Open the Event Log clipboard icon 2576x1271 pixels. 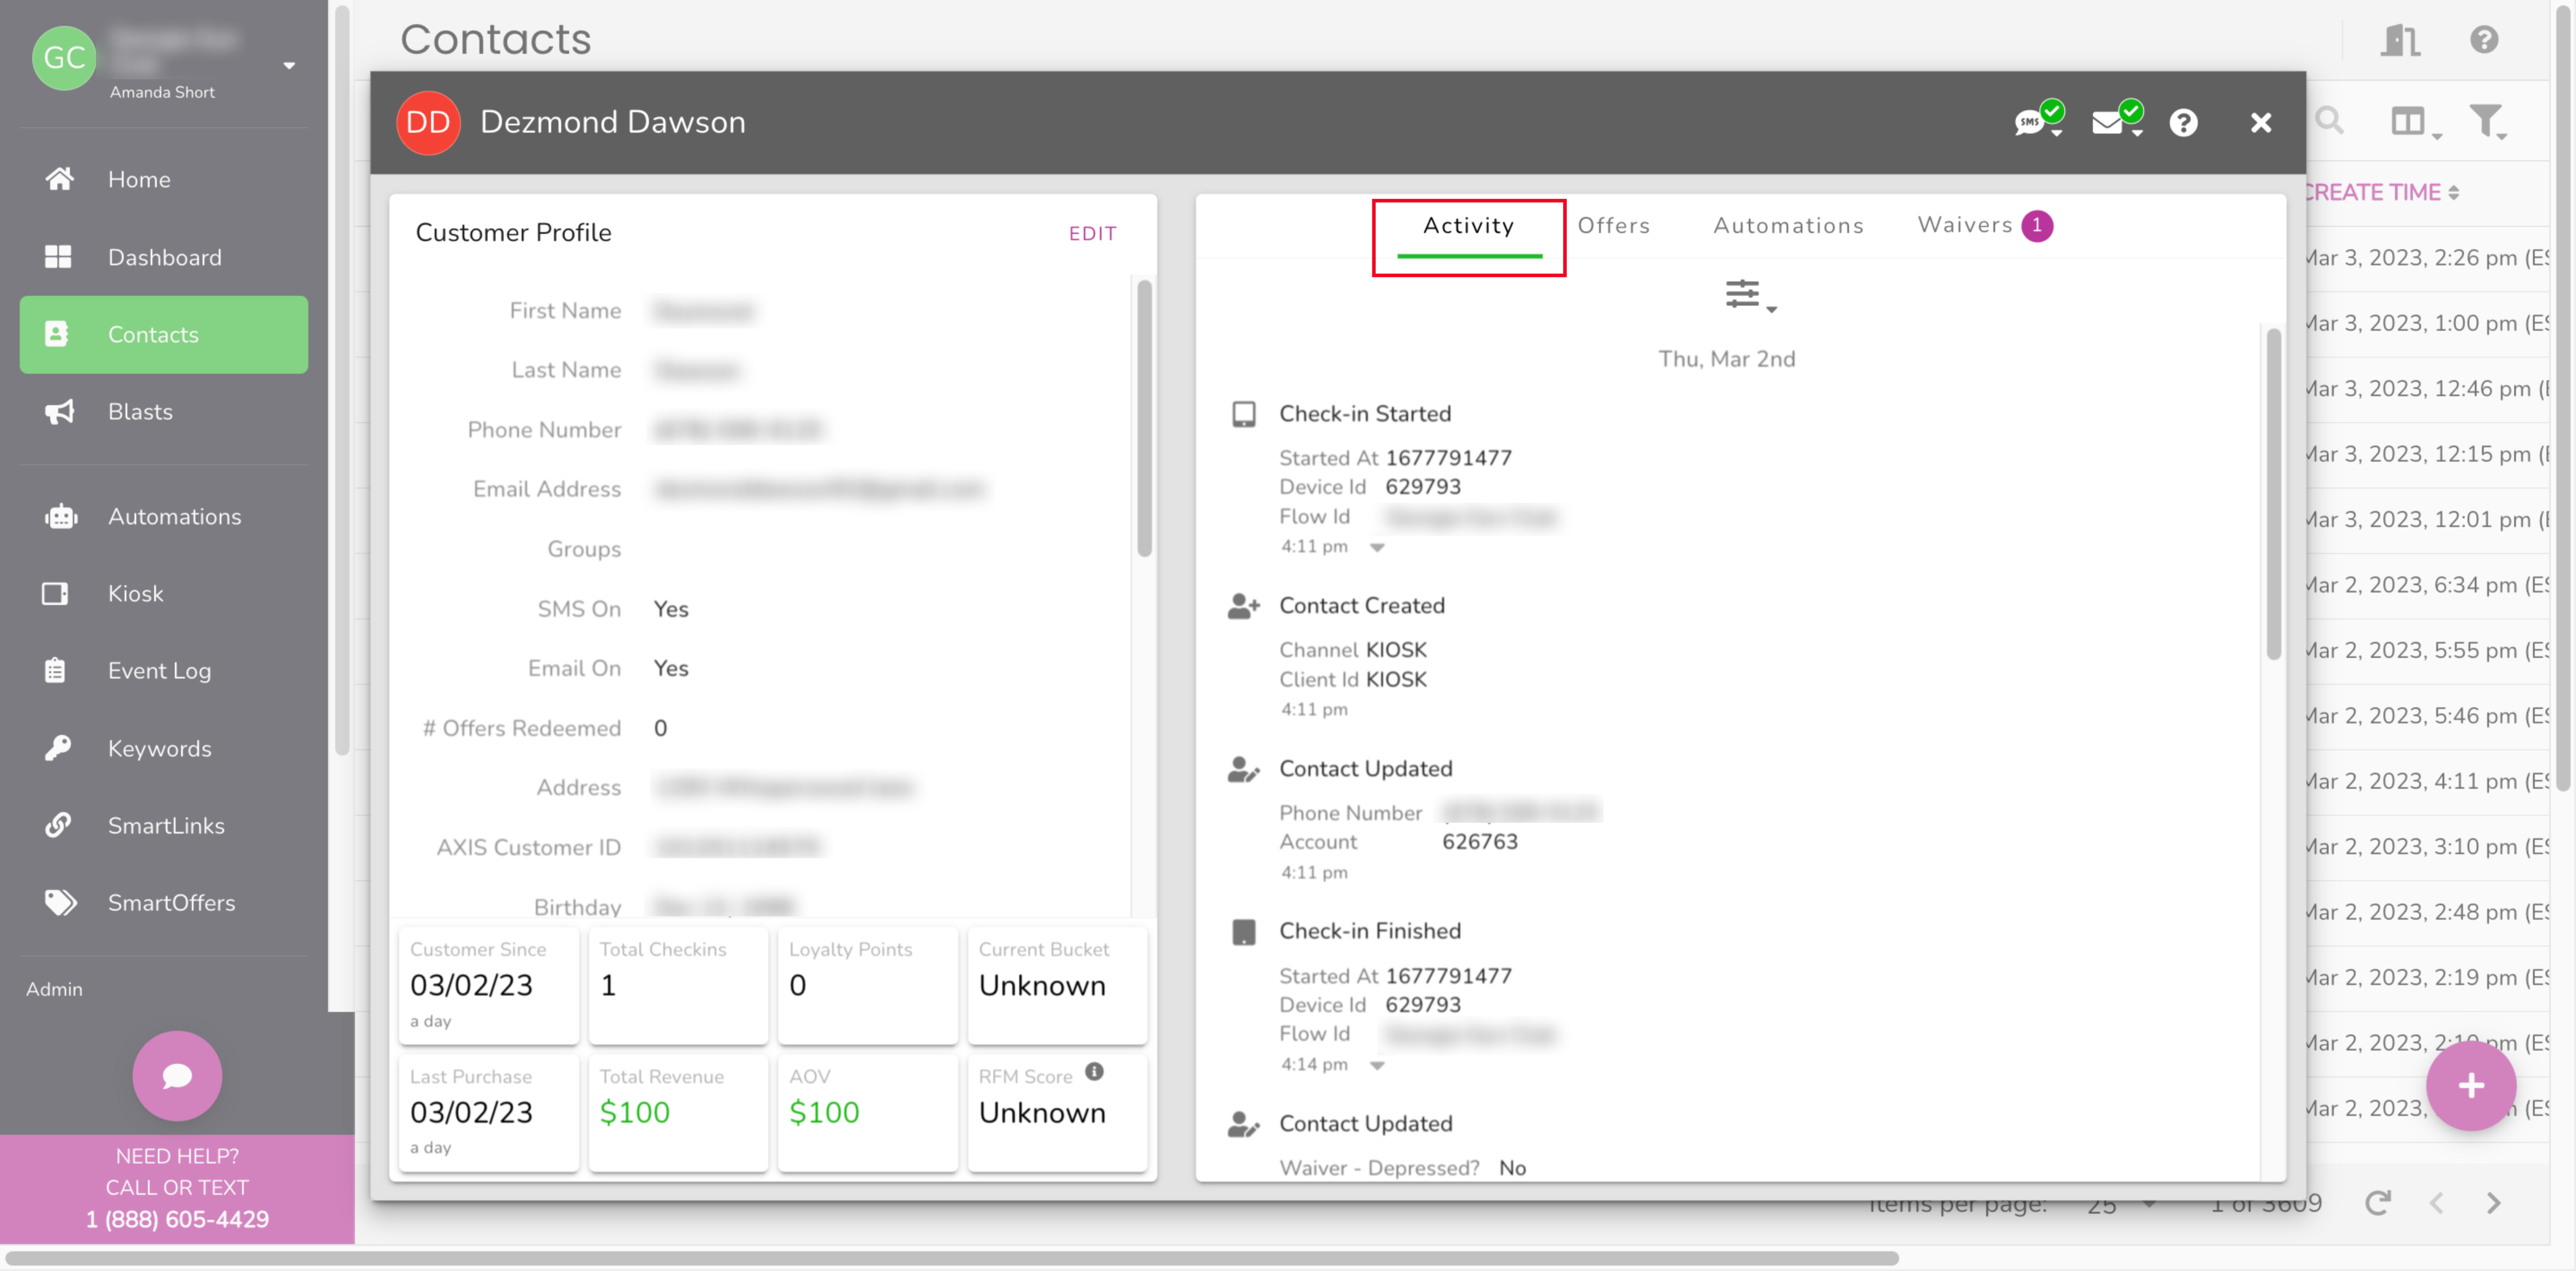tap(56, 670)
